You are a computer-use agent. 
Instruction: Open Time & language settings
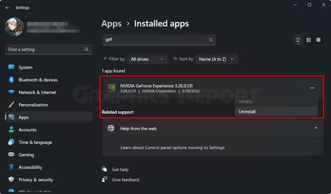click(x=48, y=142)
